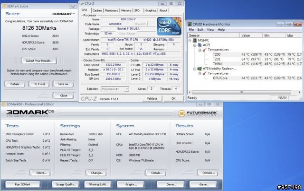Open the SPD tab in CPU-Z
Image resolution: width=304 pixels, height=191 pixels.
[x=137, y=10]
